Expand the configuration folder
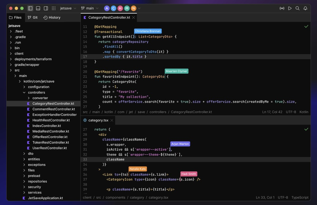317x205 pixels. 38,87
